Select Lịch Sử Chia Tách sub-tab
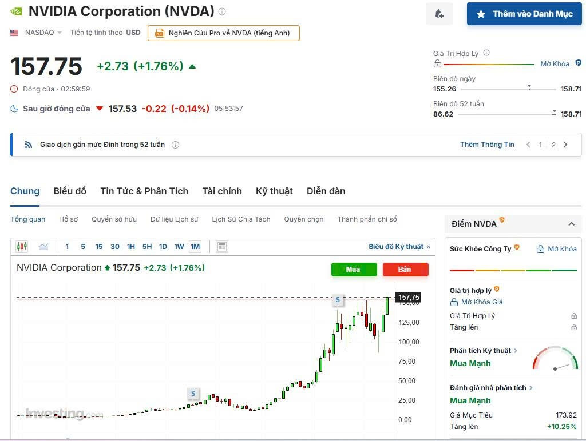 [x=241, y=219]
